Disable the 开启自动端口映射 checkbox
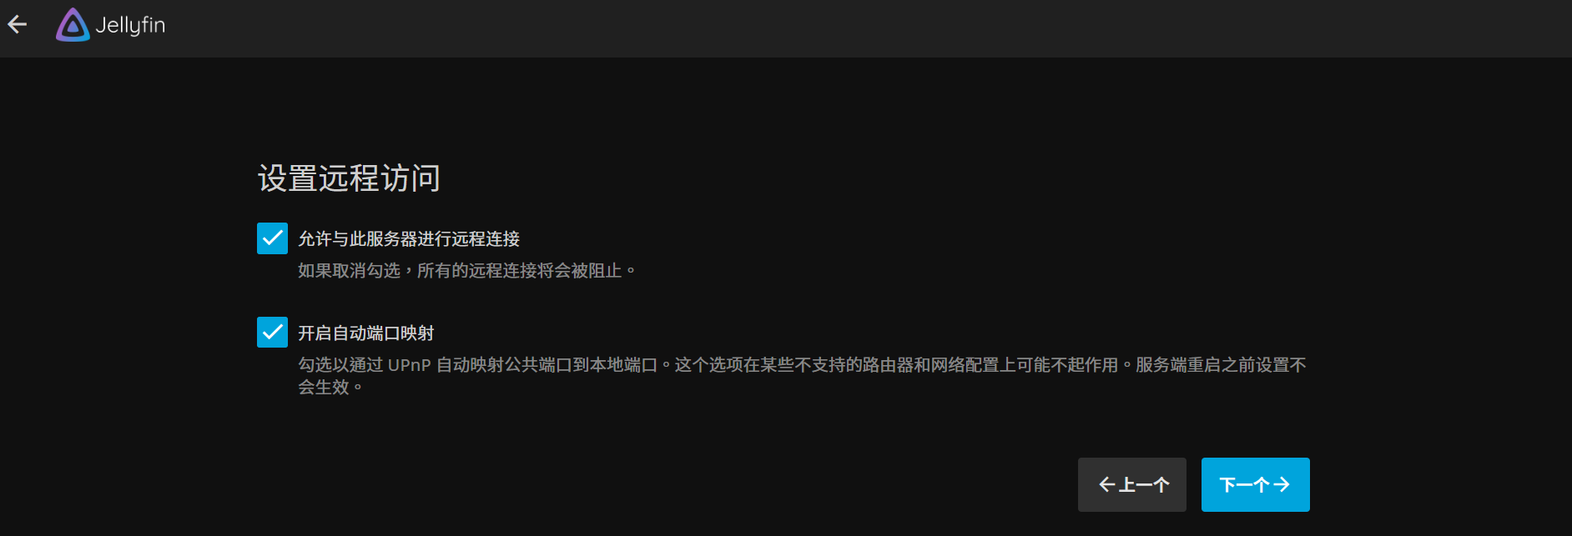The height and width of the screenshot is (536, 1572). [x=272, y=333]
